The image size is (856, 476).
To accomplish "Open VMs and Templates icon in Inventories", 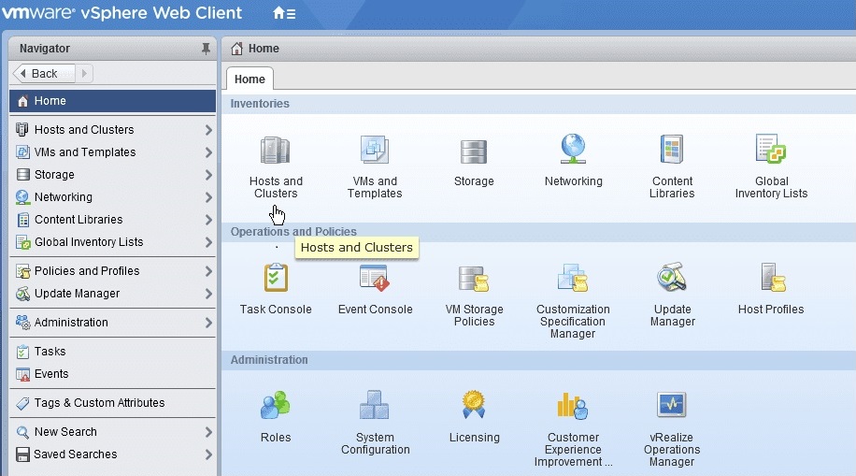I will [x=375, y=151].
